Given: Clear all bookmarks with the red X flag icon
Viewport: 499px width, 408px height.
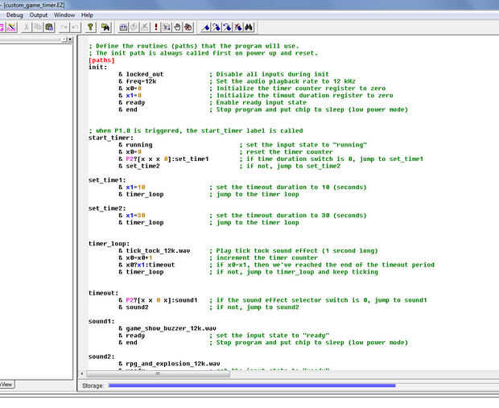Looking at the screenshot, I should coord(238,27).
